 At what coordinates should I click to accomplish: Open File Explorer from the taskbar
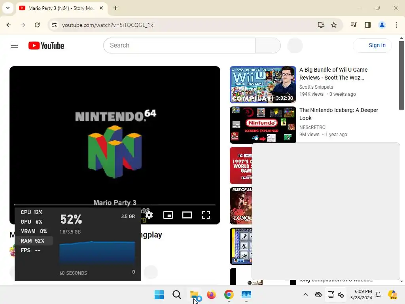pos(194,294)
